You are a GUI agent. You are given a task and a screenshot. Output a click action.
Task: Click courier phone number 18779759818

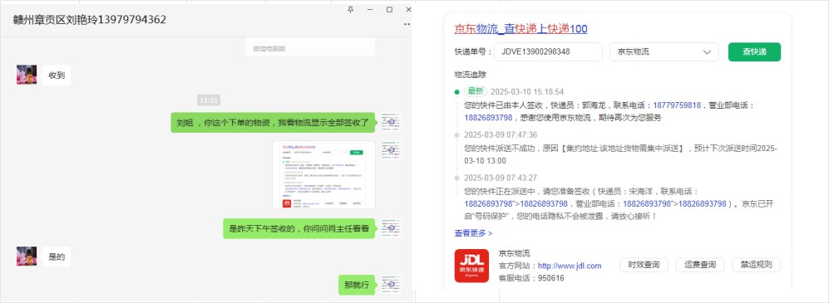pos(677,105)
